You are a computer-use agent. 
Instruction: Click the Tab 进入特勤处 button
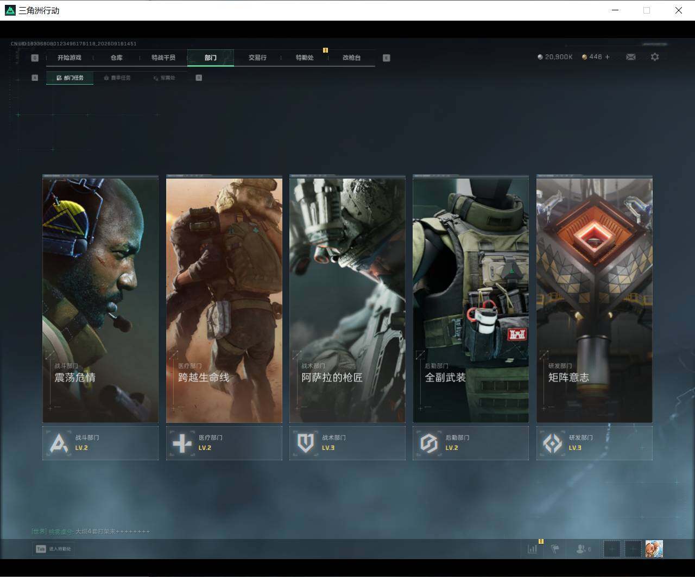coord(53,549)
